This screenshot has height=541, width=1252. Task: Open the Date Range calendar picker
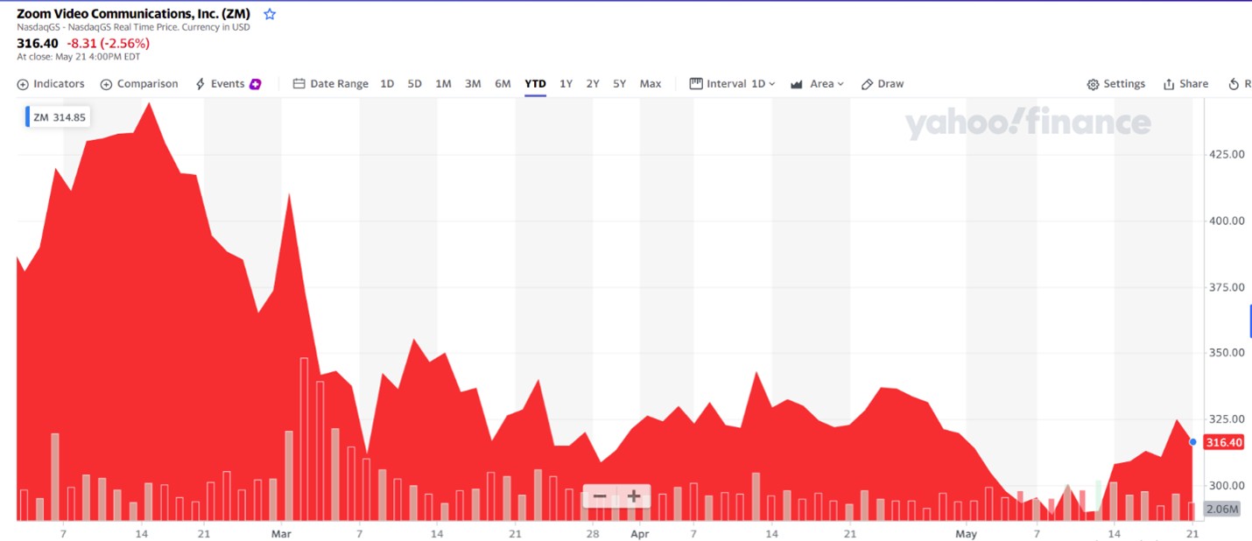tap(330, 84)
